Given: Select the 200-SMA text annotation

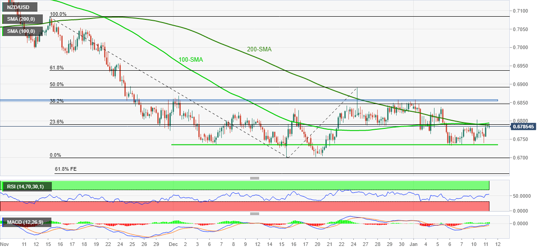Looking at the screenshot, I should 259,50.
